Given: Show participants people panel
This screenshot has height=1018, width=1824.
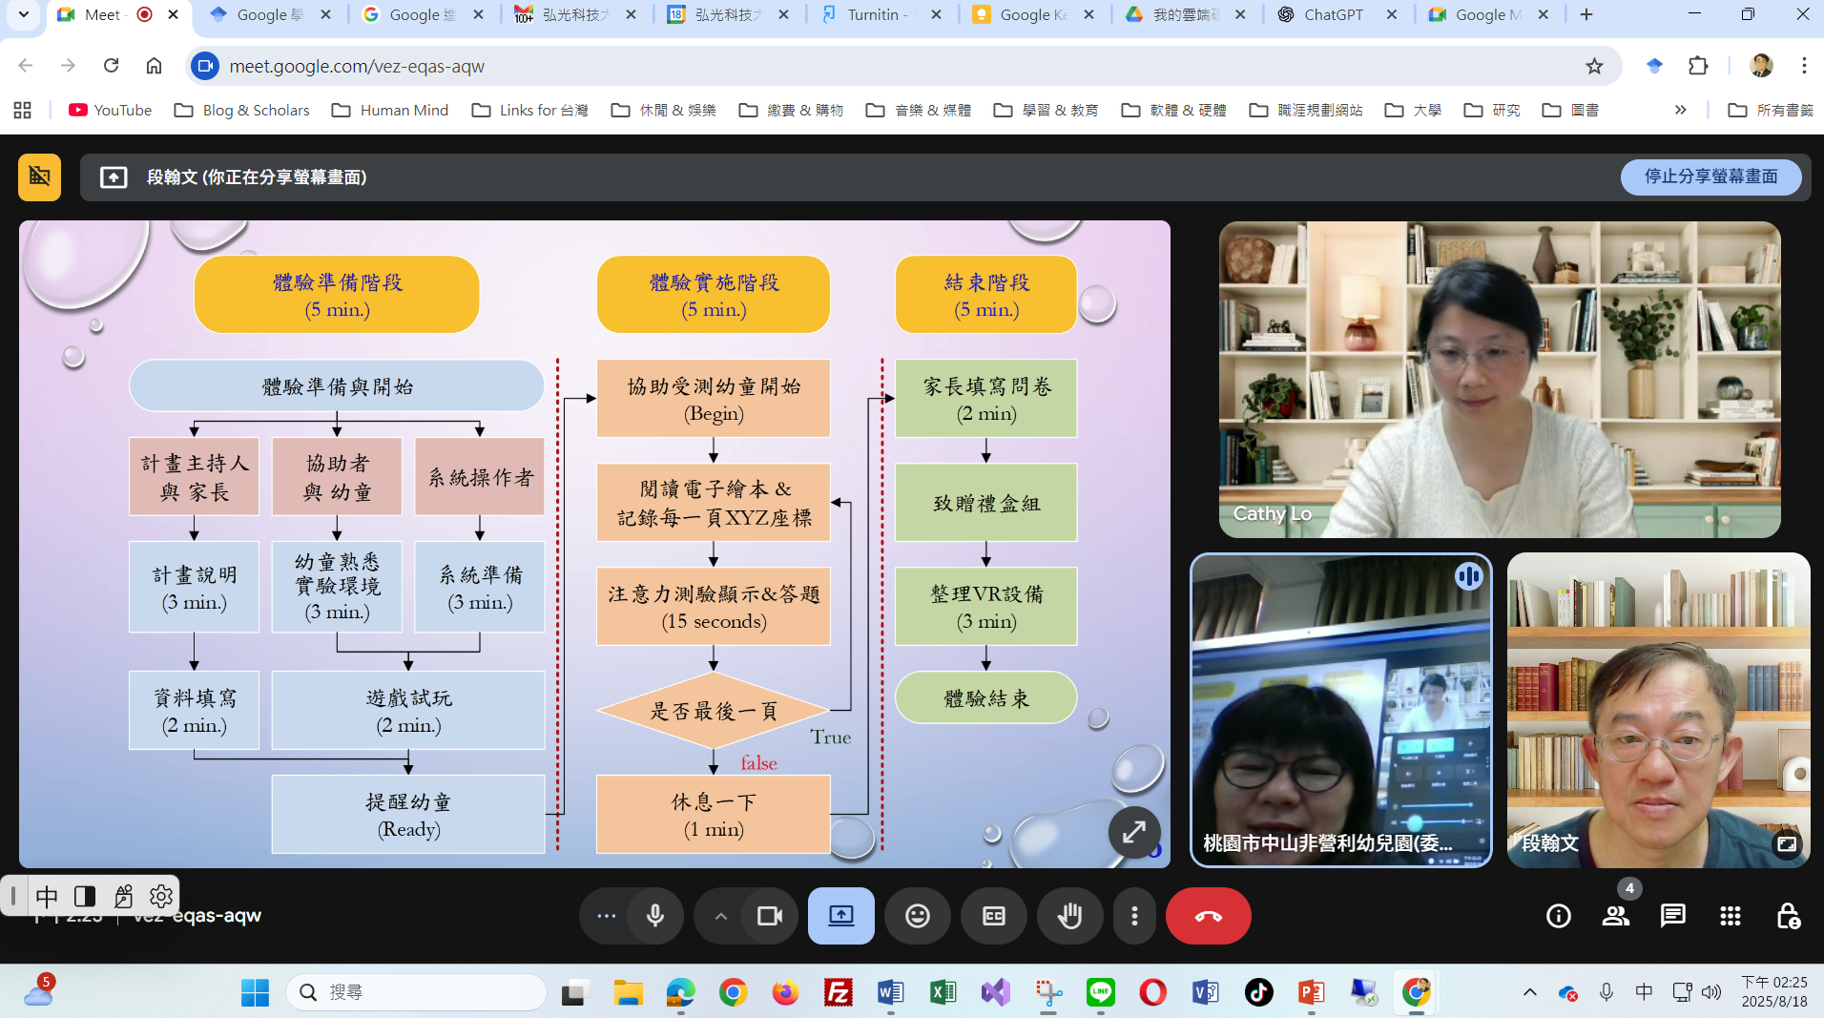Looking at the screenshot, I should 1615,916.
